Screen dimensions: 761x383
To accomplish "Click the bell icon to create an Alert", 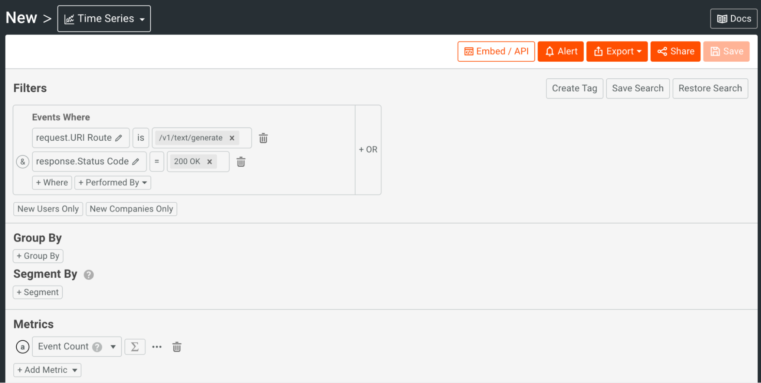I will pyautogui.click(x=550, y=51).
